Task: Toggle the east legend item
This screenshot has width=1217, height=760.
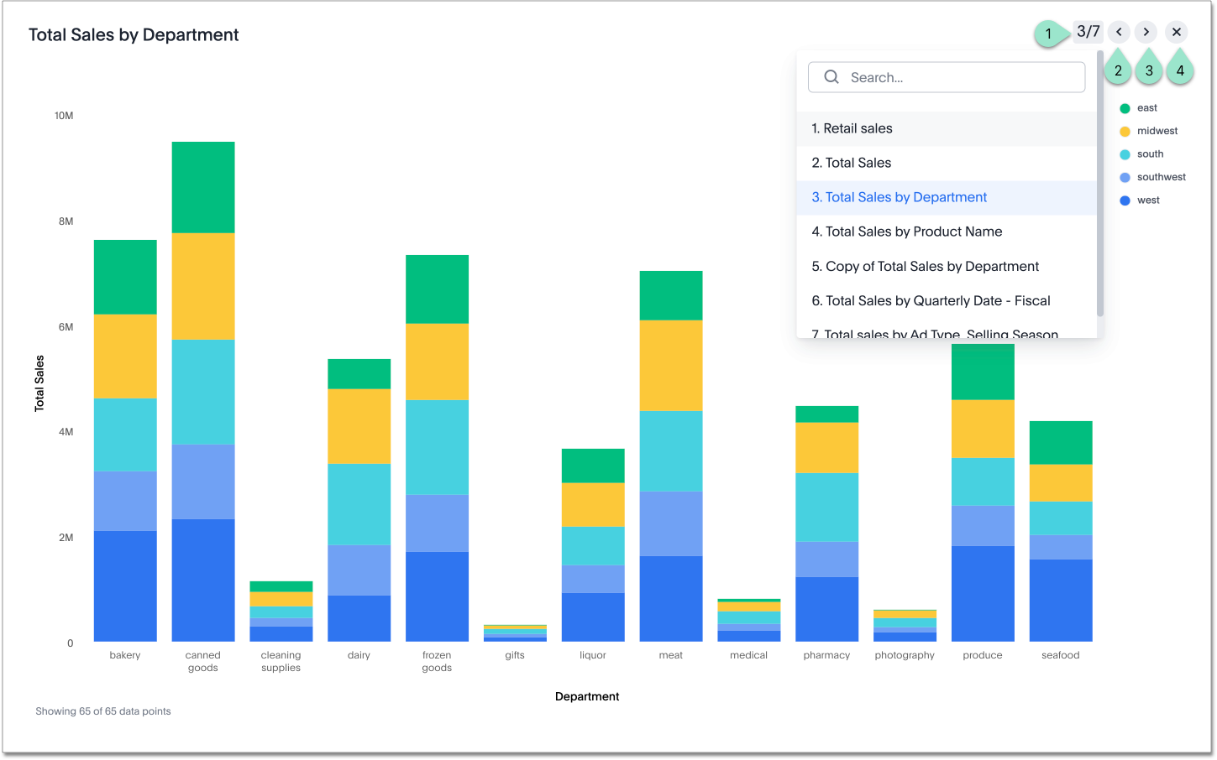Action: pos(1146,108)
